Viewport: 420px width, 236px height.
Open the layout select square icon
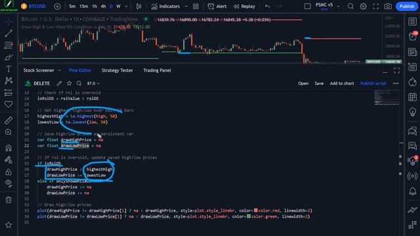tap(308, 6)
